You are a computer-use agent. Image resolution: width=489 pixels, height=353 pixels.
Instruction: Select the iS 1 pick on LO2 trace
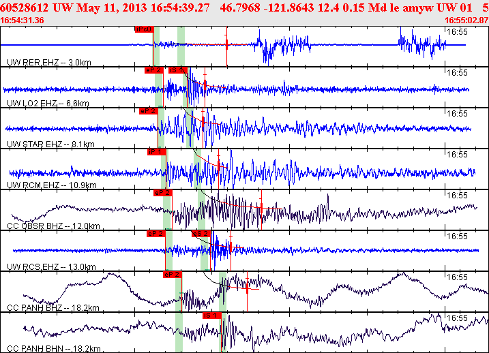tap(177, 70)
